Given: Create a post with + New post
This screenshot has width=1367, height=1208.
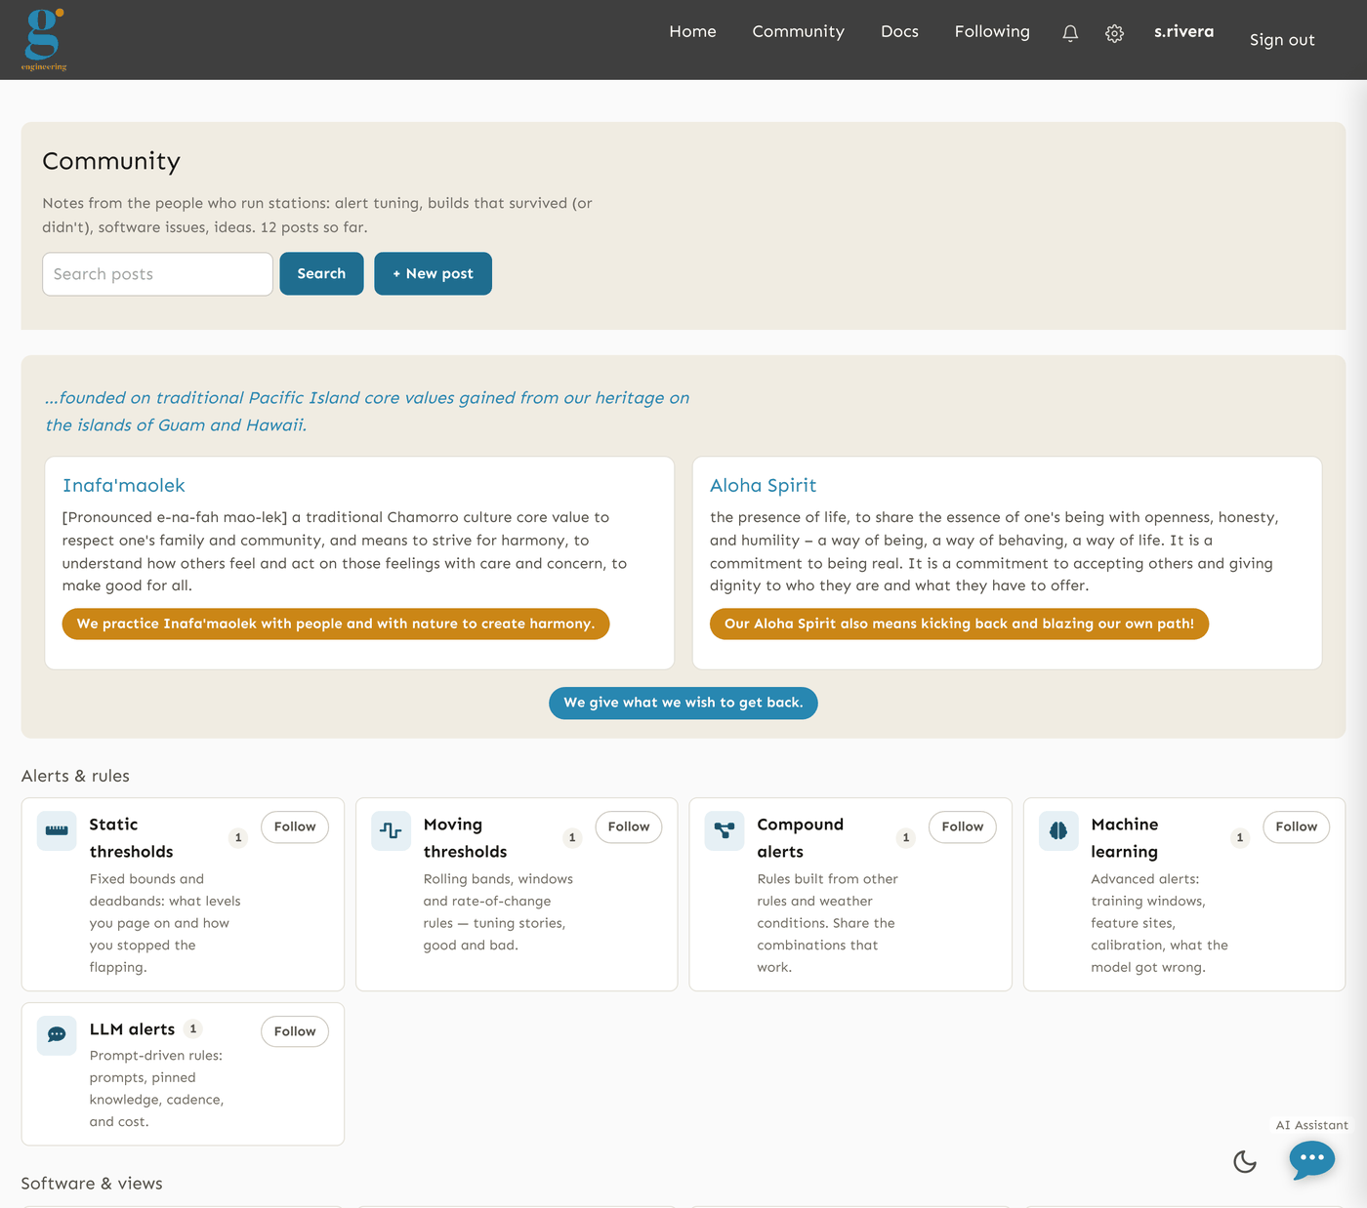Looking at the screenshot, I should (x=433, y=274).
